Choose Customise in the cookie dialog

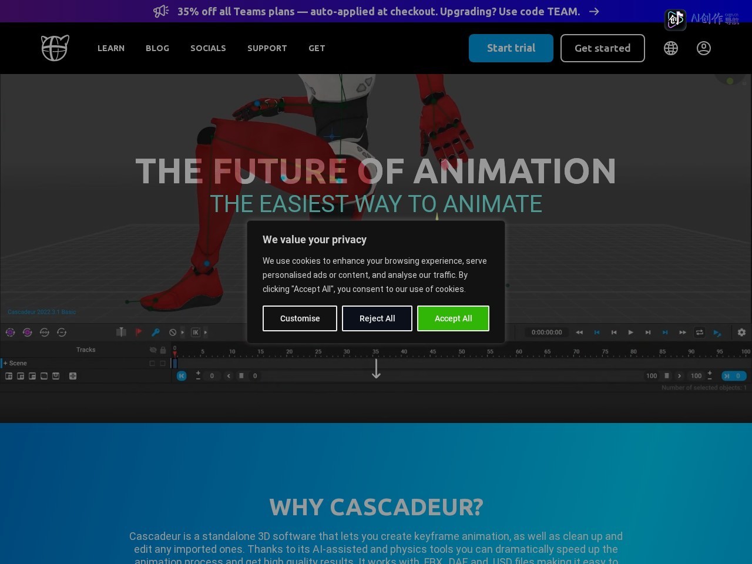point(300,318)
